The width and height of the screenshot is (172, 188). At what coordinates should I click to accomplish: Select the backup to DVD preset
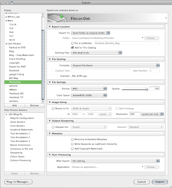click(x=17, y=47)
